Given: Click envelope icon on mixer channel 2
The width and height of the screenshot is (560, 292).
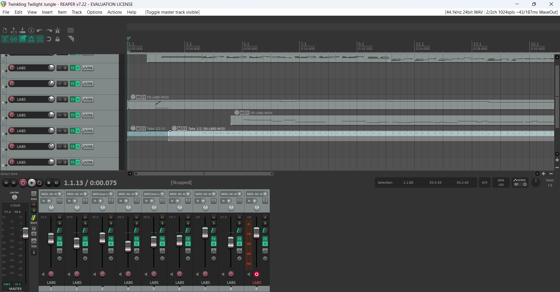Looking at the screenshot, I should pos(85,251).
